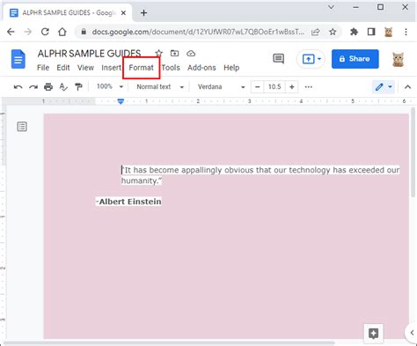Run spelling and grammar check icon

63,87
